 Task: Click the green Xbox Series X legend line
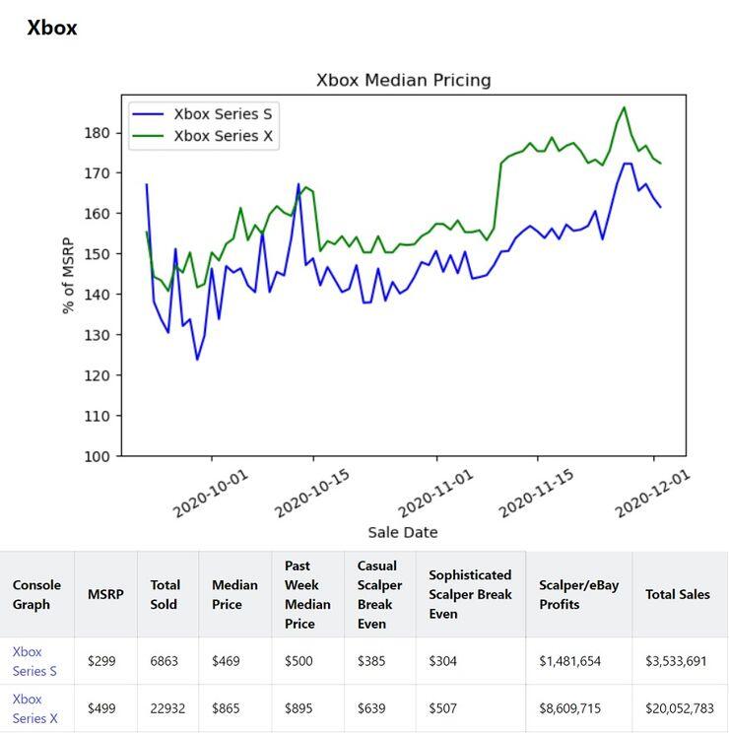point(148,136)
